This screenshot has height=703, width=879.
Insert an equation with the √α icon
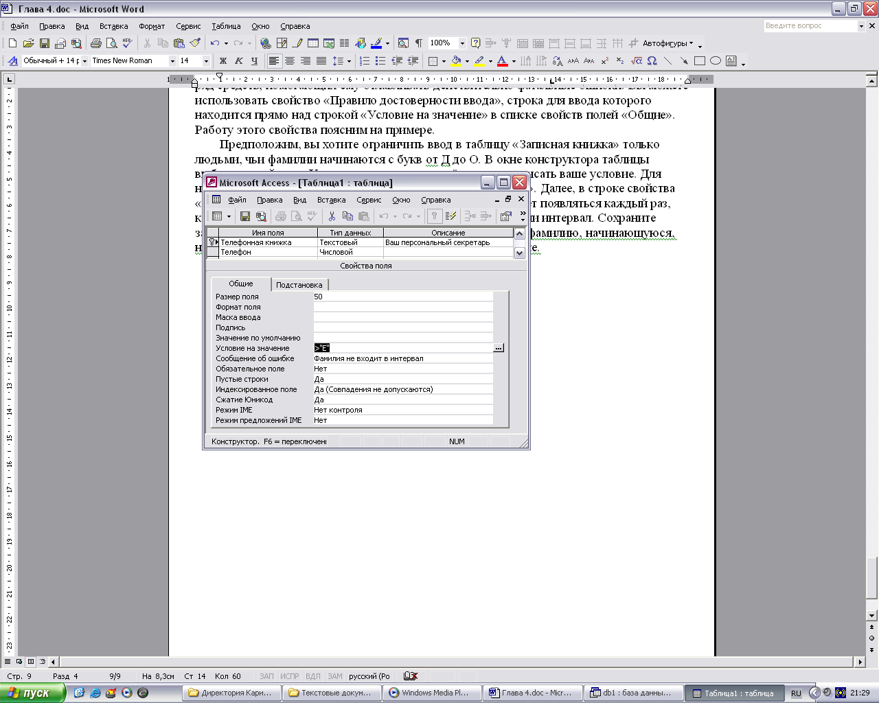point(637,61)
